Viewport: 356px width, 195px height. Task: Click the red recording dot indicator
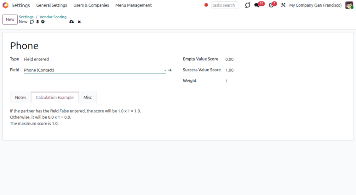pyautogui.click(x=206, y=5)
